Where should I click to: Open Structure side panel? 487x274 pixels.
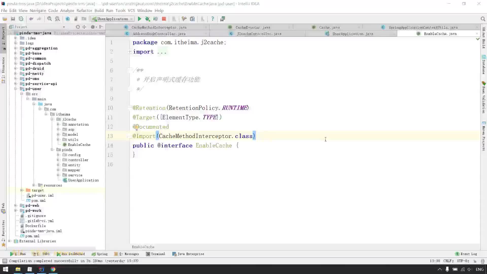click(x=3, y=70)
